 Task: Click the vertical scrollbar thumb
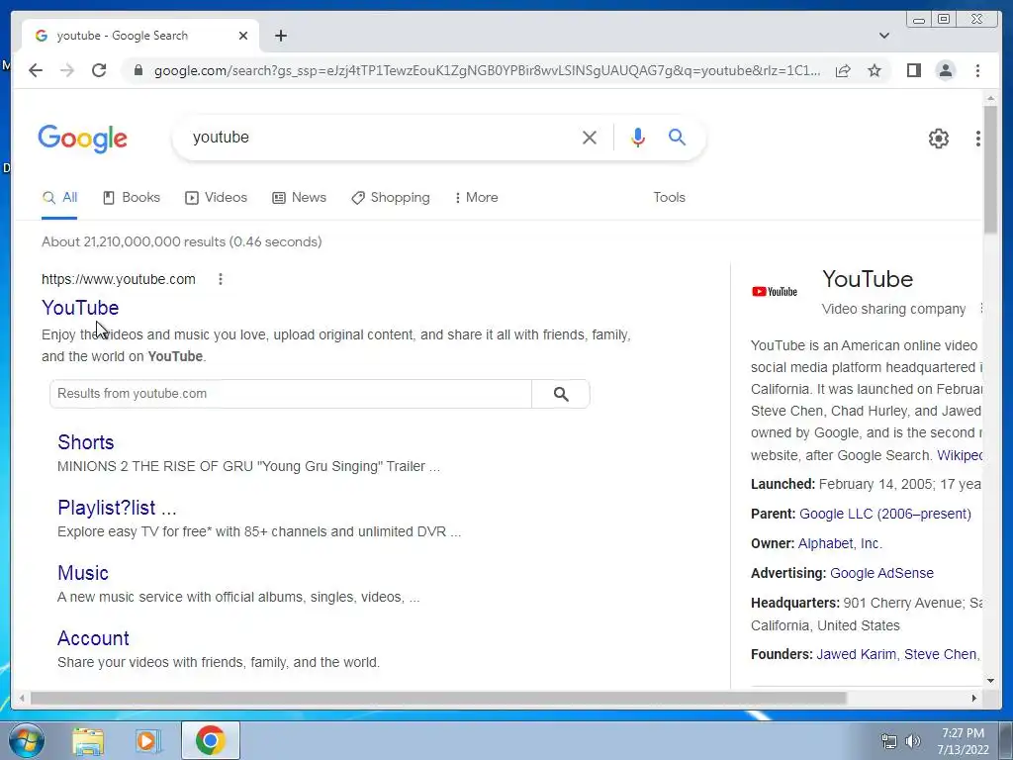pos(990,169)
